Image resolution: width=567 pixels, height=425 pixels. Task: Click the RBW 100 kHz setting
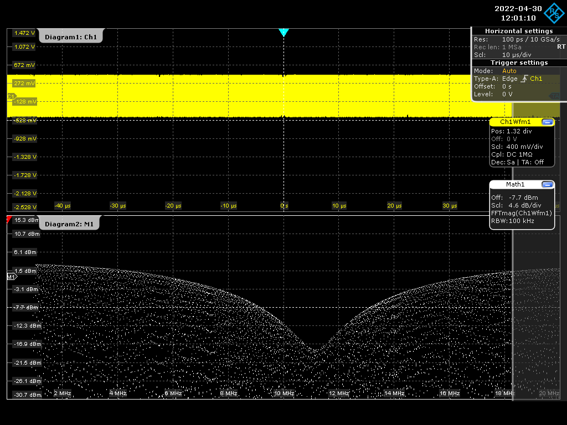[x=512, y=221]
